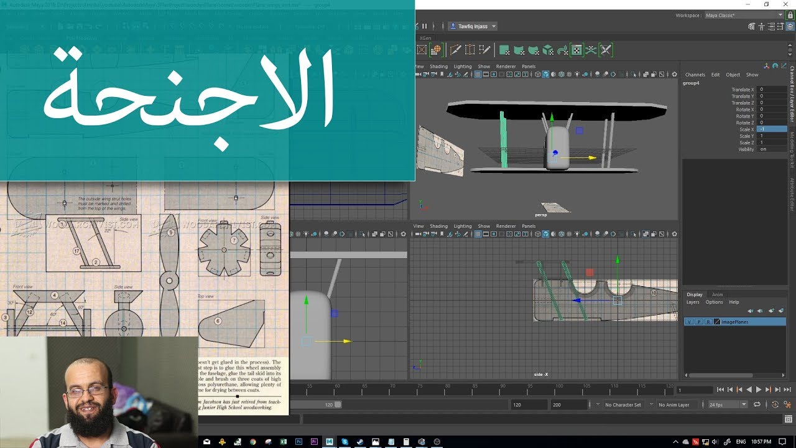Switch to the Anim layer tab
The image size is (796, 448).
pos(718,294)
